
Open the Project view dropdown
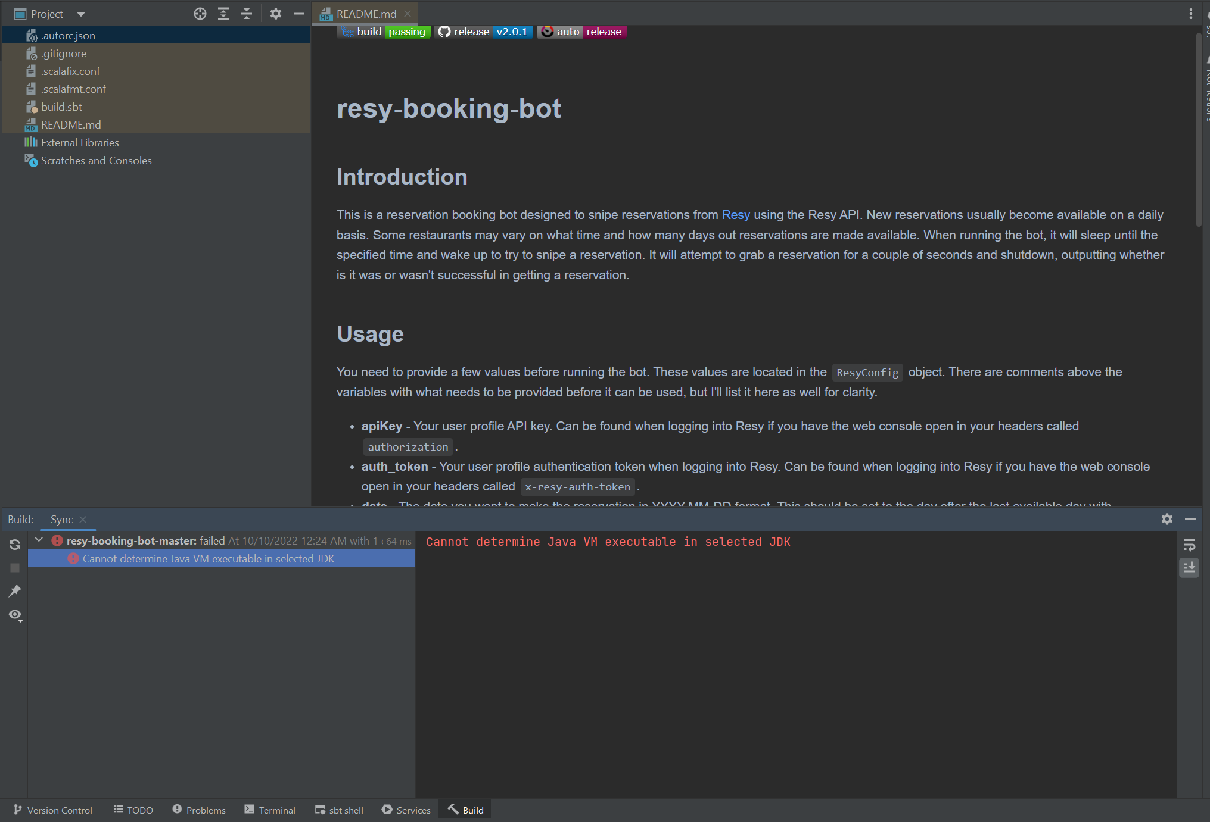(80, 13)
